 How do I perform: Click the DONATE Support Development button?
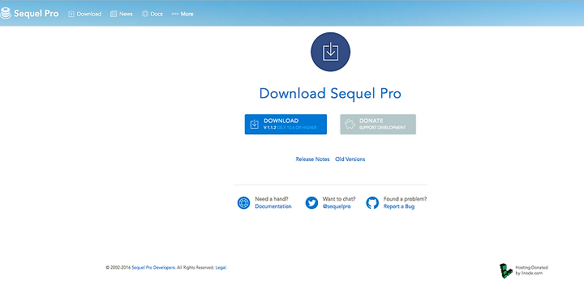point(378,124)
